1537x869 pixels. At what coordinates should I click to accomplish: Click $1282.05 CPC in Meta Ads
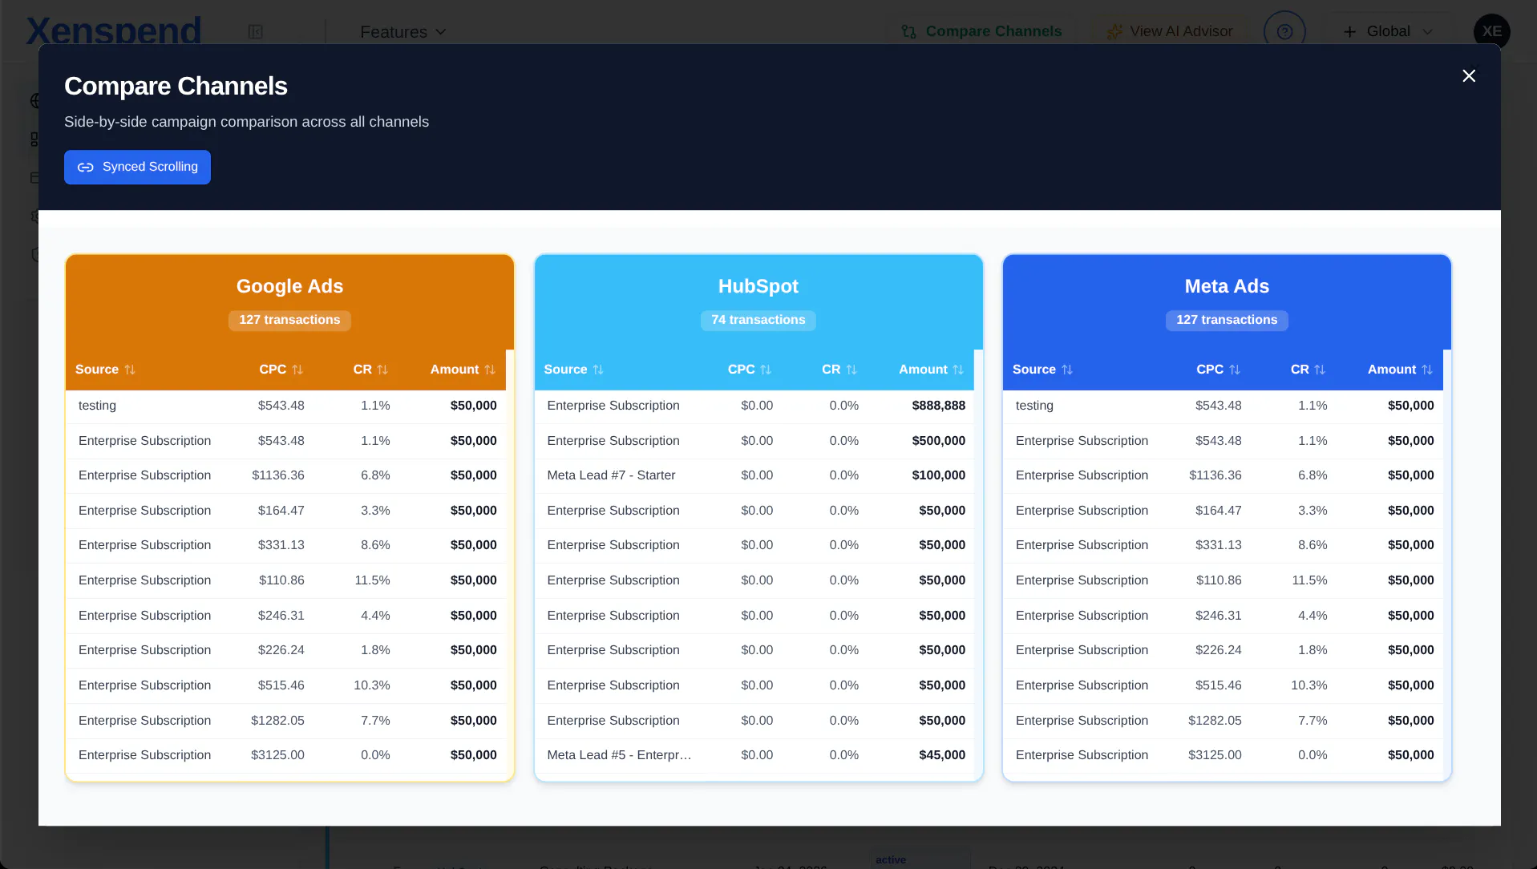(1215, 721)
